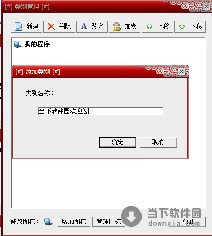Close the 类别管理 window
212x236 pixels.
[x=206, y=7]
